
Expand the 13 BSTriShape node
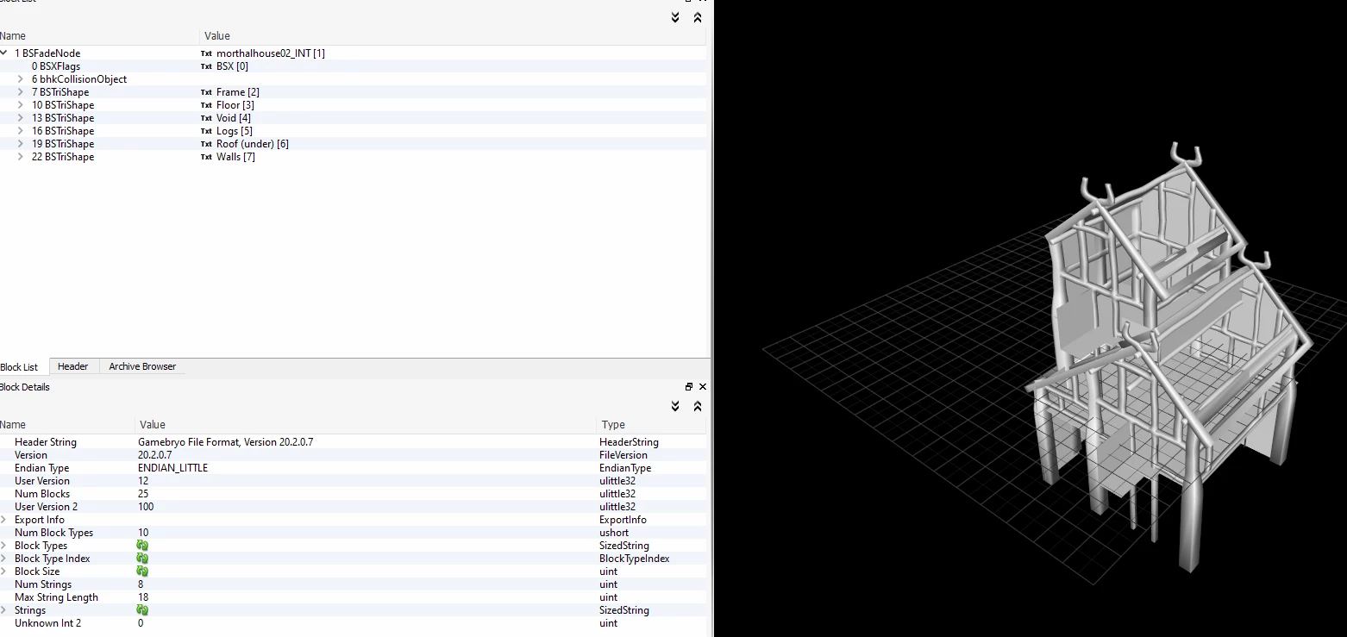21,118
